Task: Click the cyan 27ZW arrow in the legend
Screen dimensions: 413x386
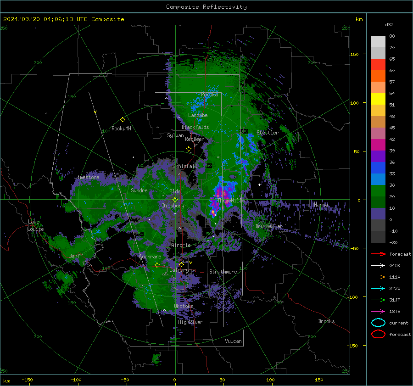Action: [378, 289]
